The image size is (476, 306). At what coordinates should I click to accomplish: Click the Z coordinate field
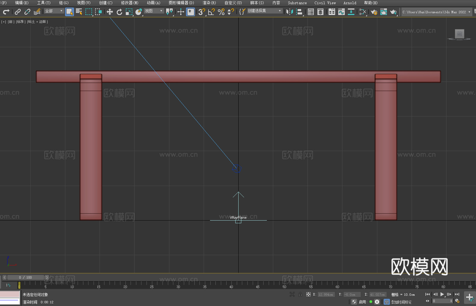click(x=378, y=295)
